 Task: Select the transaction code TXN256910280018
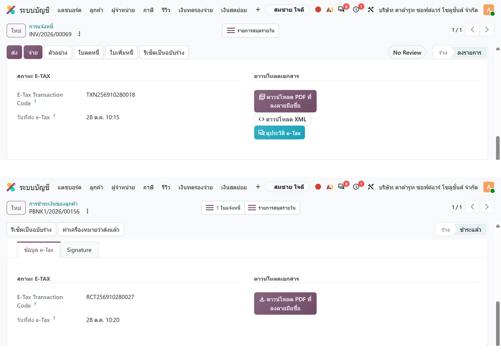coord(111,95)
